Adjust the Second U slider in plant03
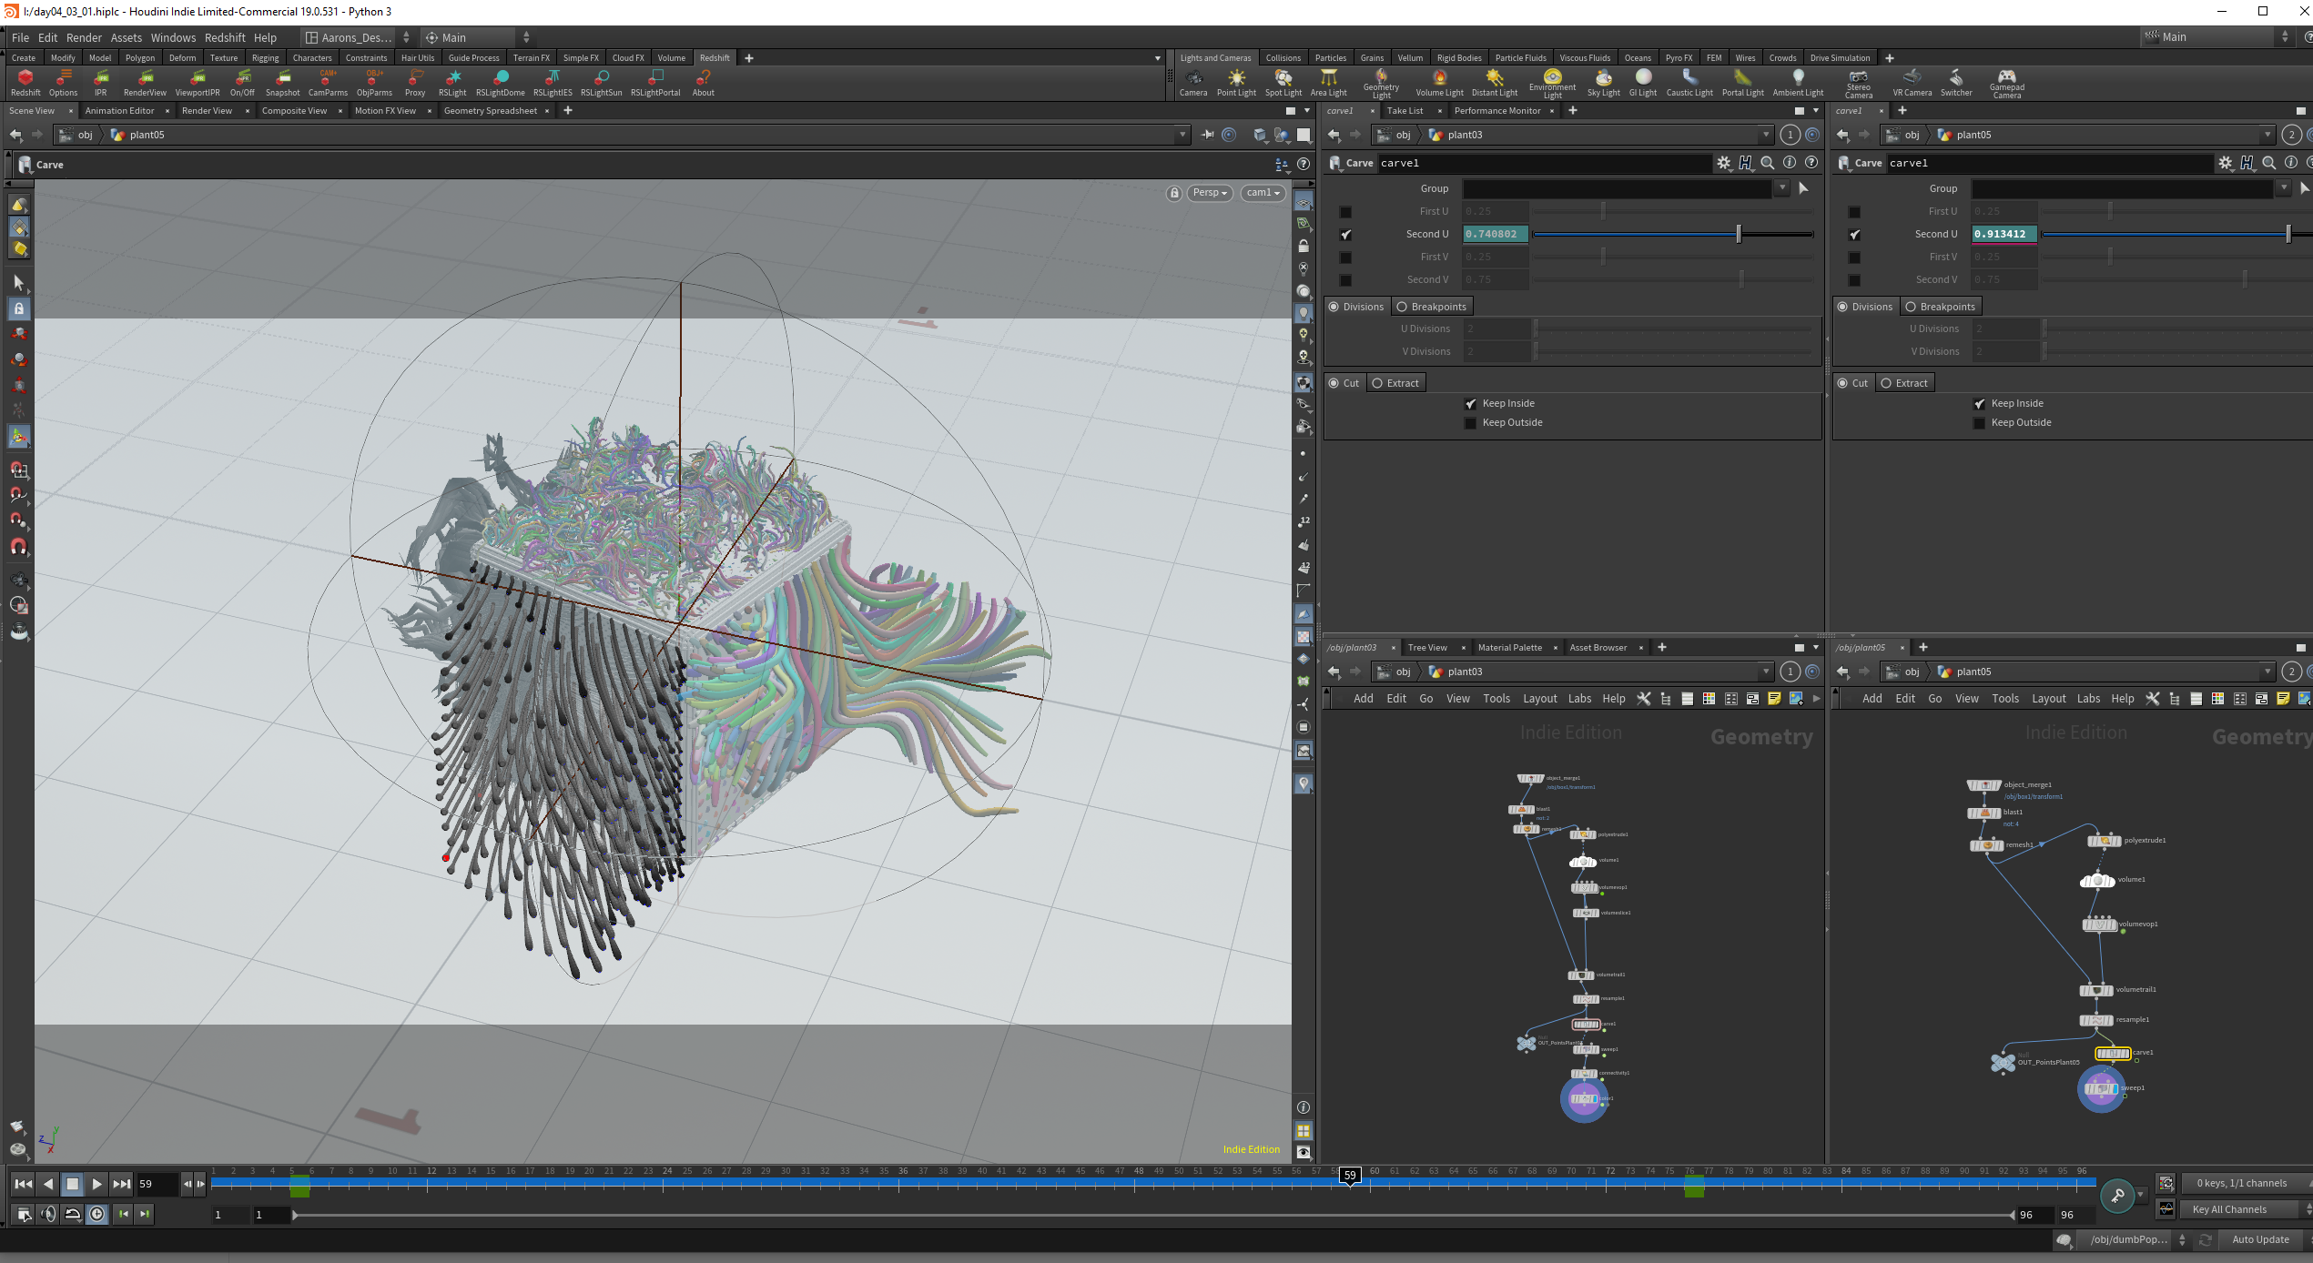2313x1263 pixels. pos(1673,235)
